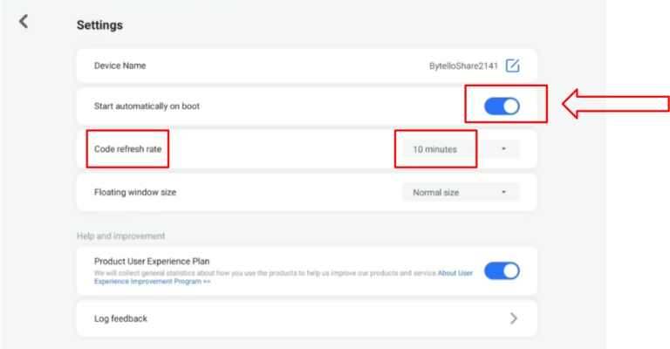Screen dimensions: 670x349
Task: Open About User Experience Improvement Program link
Action: (x=455, y=273)
